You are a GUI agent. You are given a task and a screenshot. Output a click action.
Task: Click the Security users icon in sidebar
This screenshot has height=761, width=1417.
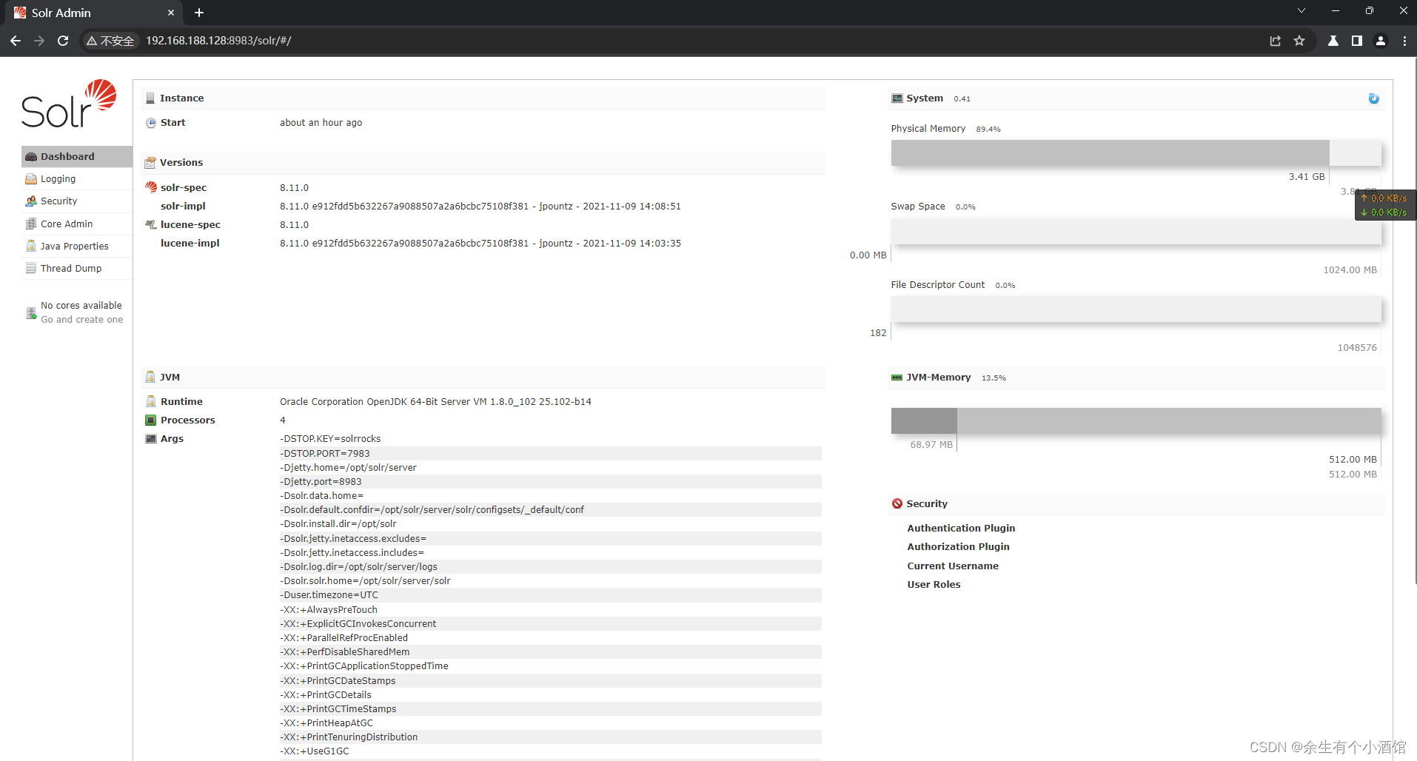[31, 201]
